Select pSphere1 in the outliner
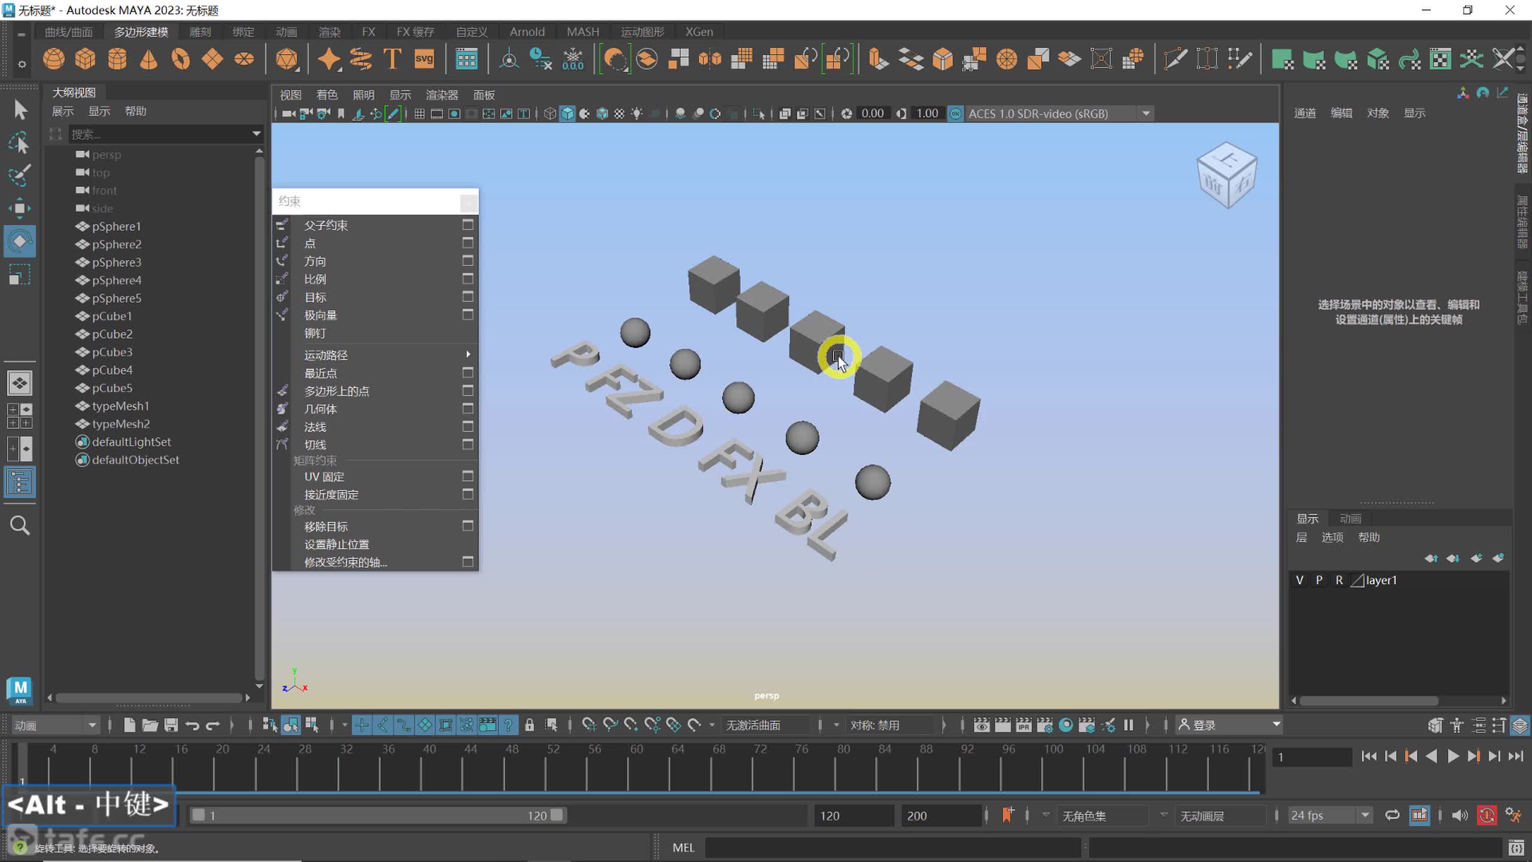Viewport: 1532px width, 862px height. [x=116, y=226]
